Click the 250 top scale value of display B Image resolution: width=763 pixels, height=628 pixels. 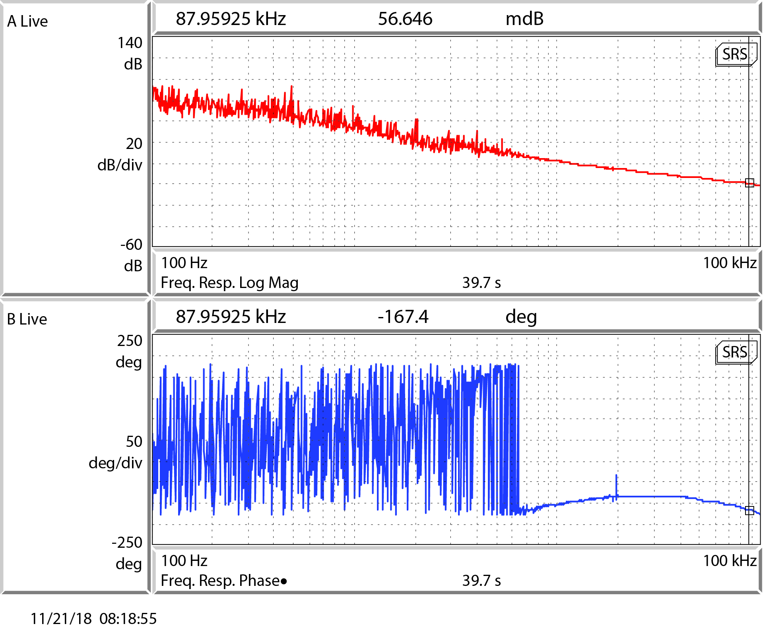130,341
